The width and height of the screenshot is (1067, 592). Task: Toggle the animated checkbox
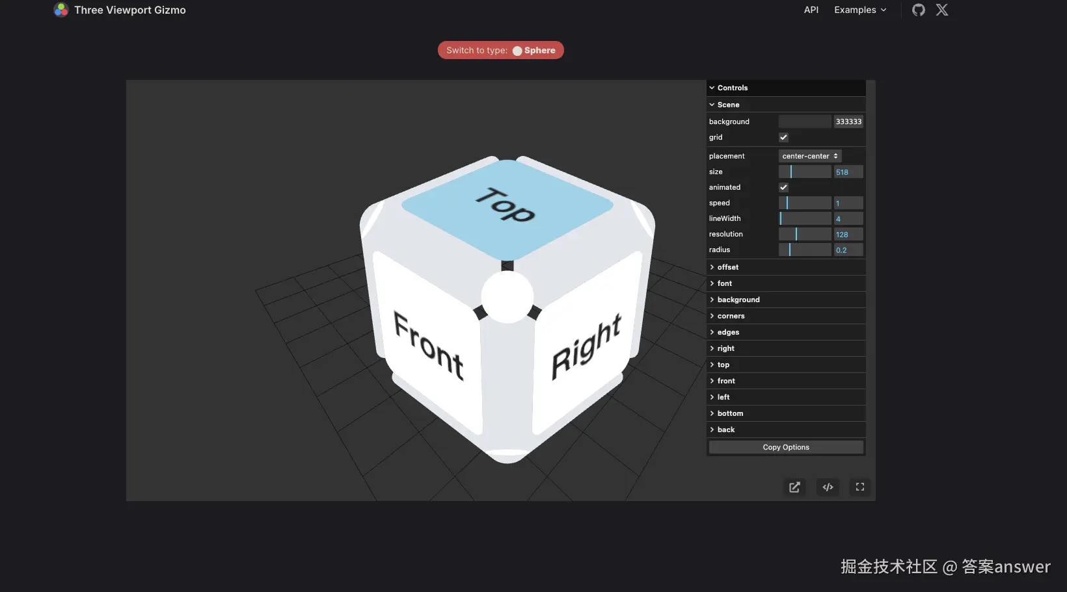783,187
